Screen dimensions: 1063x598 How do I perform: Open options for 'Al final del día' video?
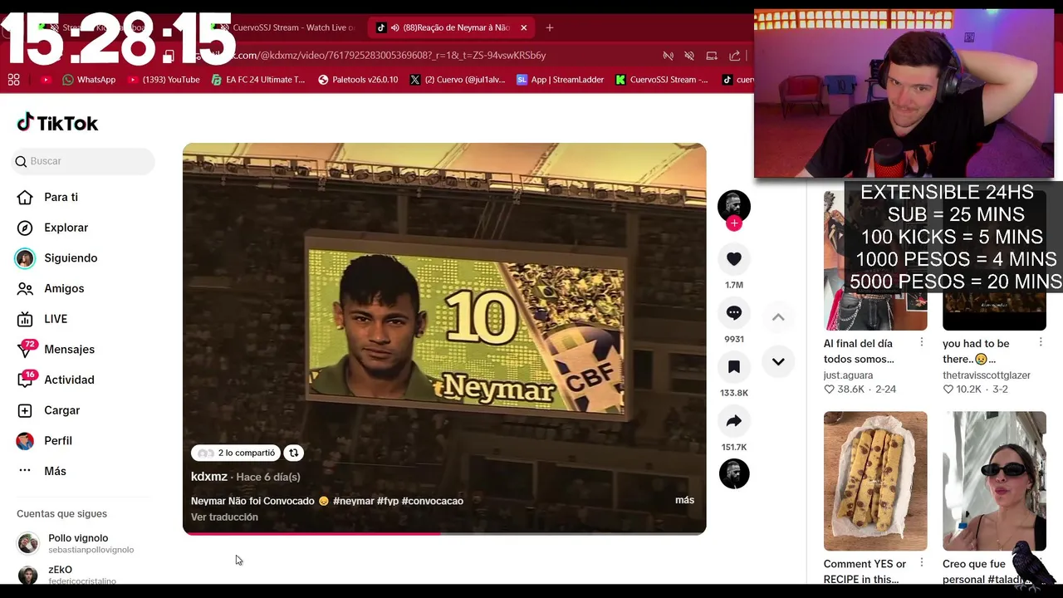[922, 343]
